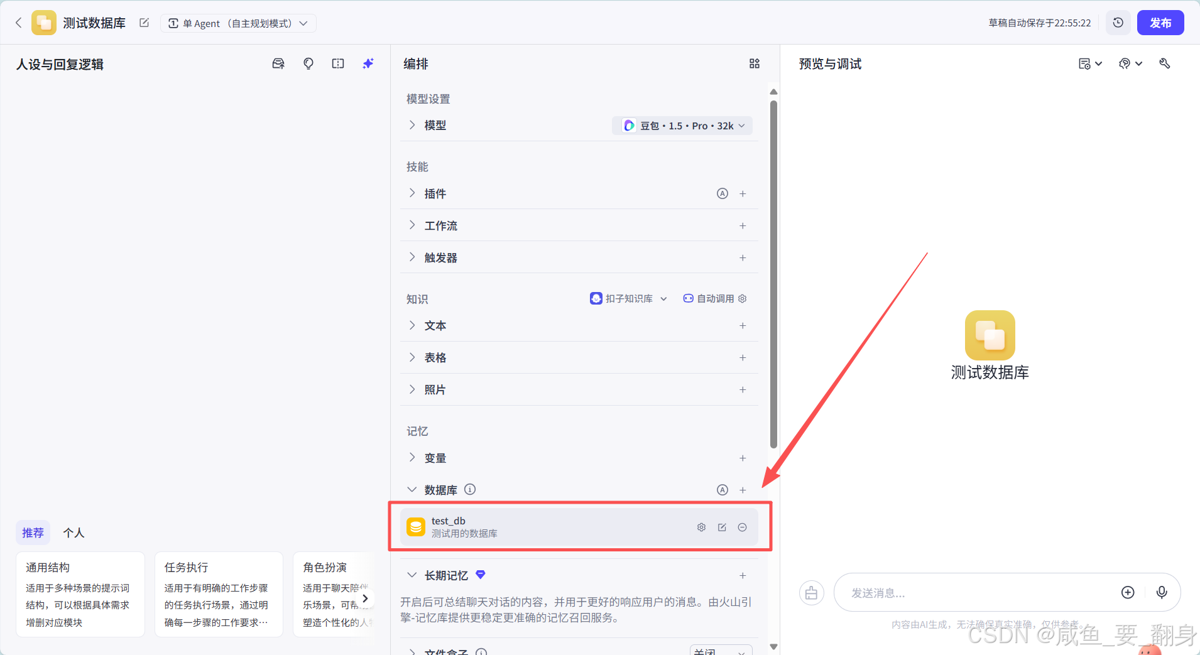1200x655 pixels.
Task: Select the 通用结构 prompt template card
Action: [80, 594]
